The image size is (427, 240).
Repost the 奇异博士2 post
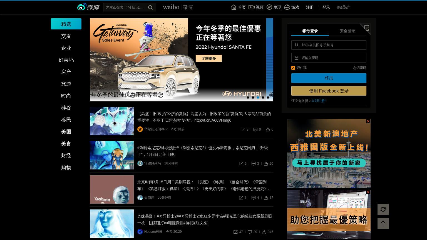pyautogui.click(x=235, y=232)
